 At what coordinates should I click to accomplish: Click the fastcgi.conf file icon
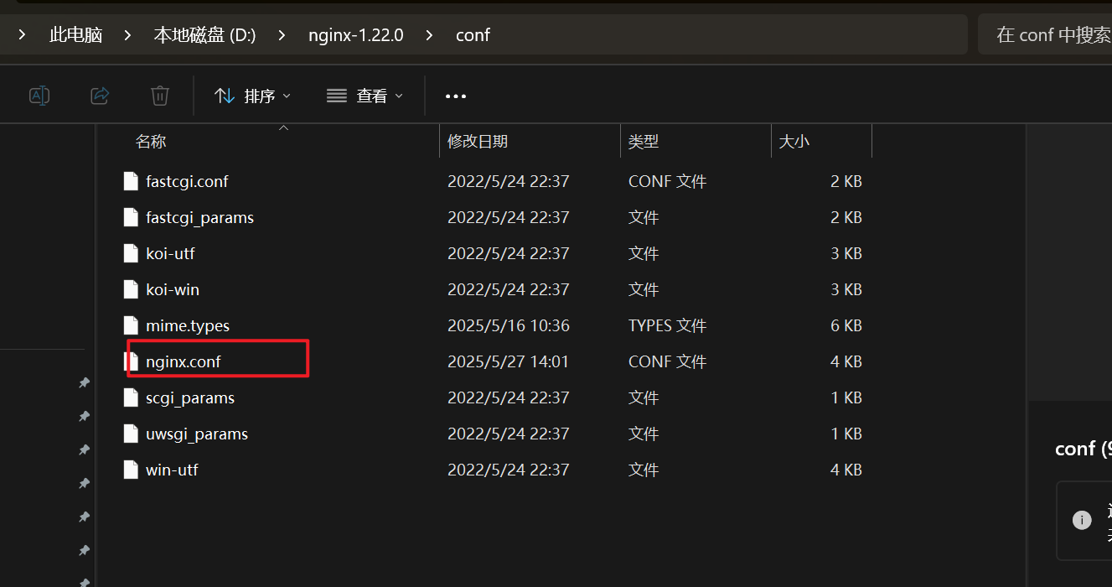click(131, 180)
